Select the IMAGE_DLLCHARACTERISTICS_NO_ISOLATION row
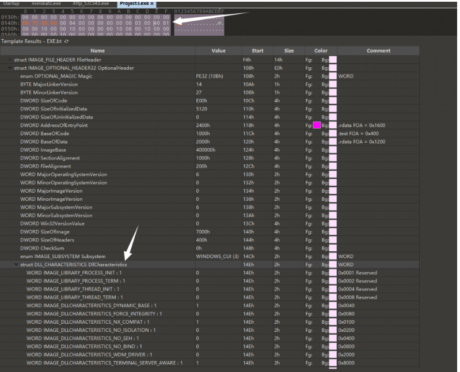 [210, 331]
